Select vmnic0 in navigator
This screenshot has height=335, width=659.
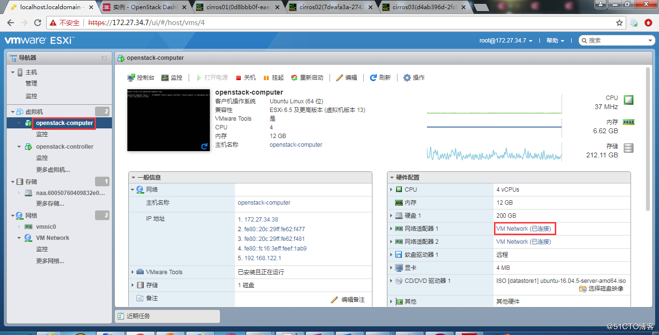pyautogui.click(x=46, y=227)
